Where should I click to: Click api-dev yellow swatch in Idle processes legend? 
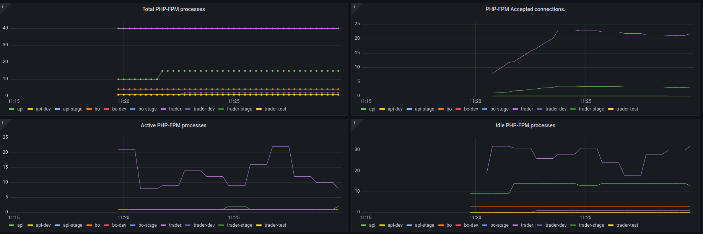(382, 225)
